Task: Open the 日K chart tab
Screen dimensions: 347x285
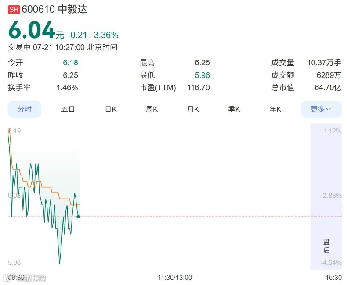Action: (111, 109)
